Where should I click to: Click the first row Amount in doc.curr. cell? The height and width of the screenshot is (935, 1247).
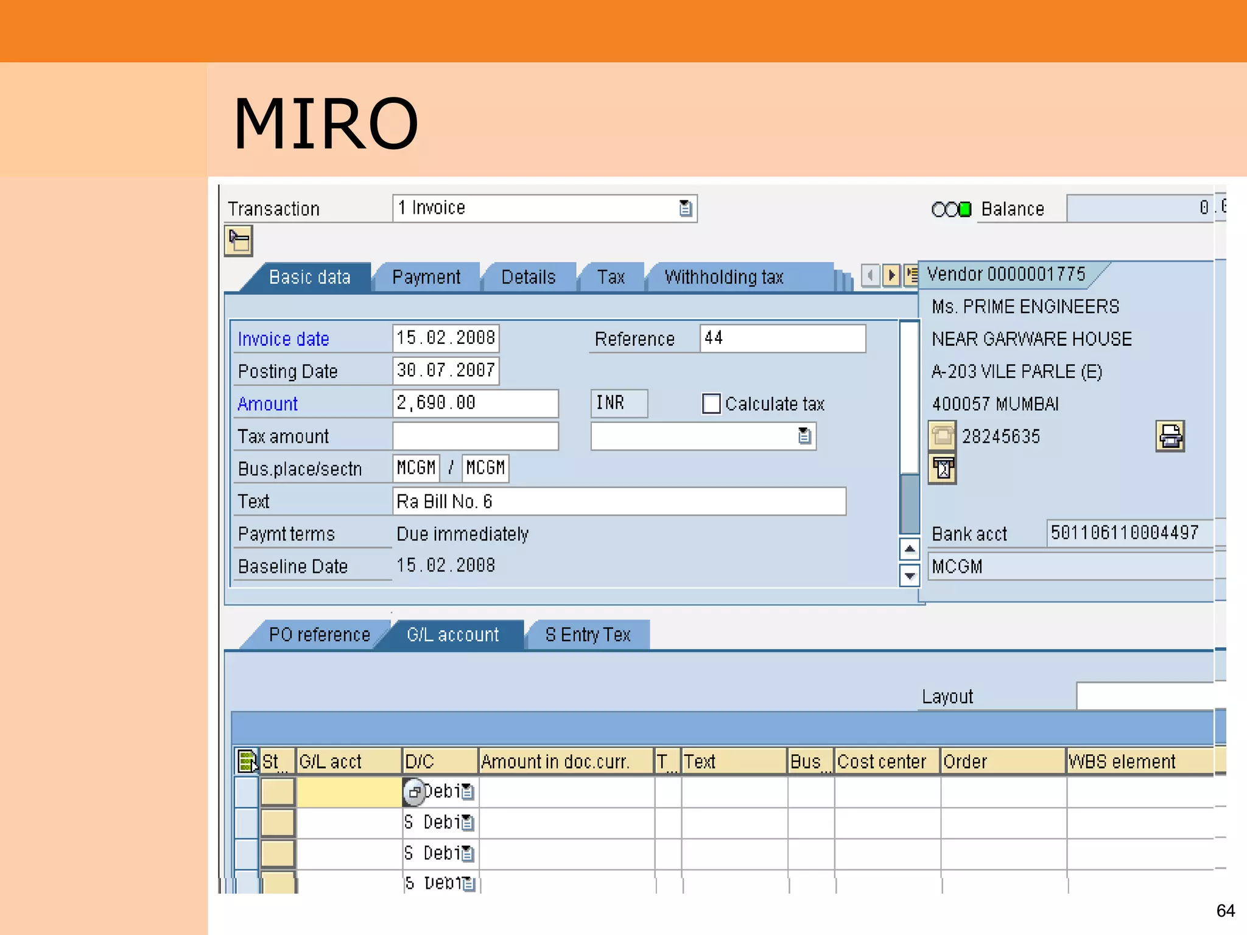click(566, 792)
